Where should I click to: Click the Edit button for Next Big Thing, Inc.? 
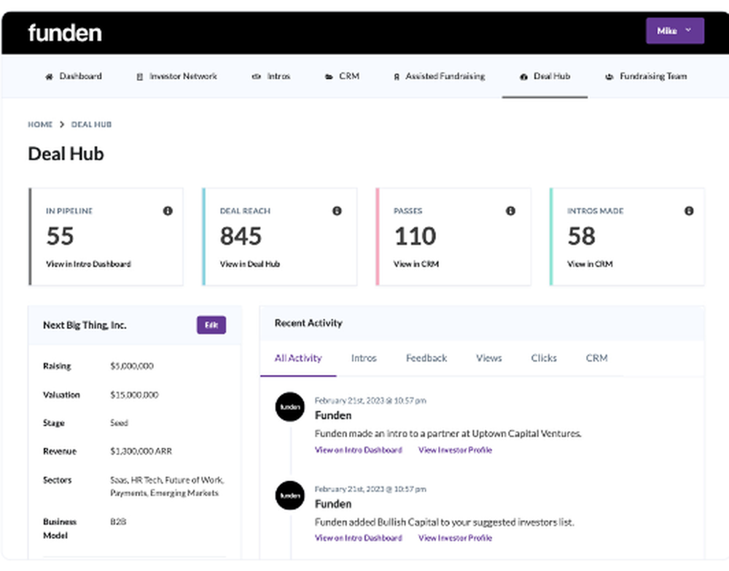[211, 325]
